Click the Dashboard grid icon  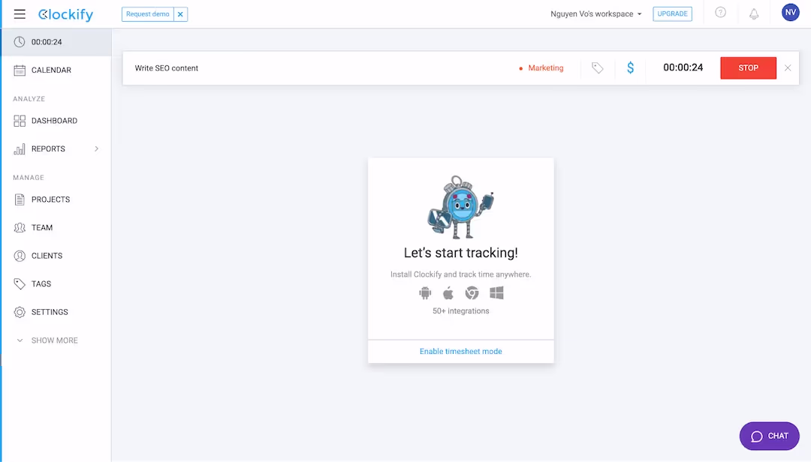click(20, 121)
